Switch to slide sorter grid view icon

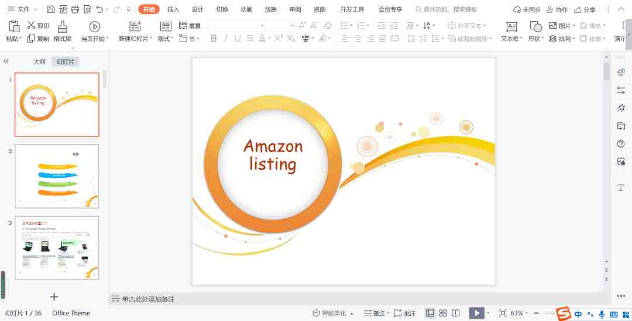[443, 313]
